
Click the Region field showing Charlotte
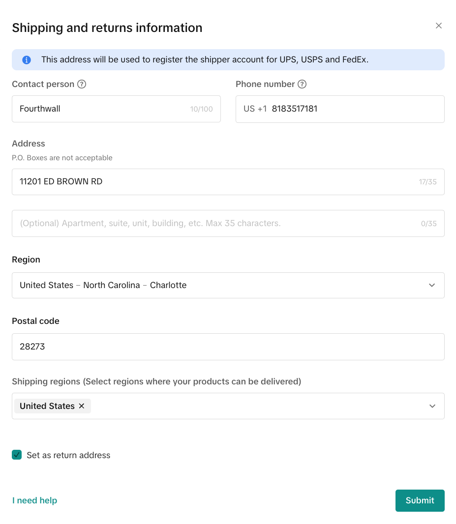228,286
